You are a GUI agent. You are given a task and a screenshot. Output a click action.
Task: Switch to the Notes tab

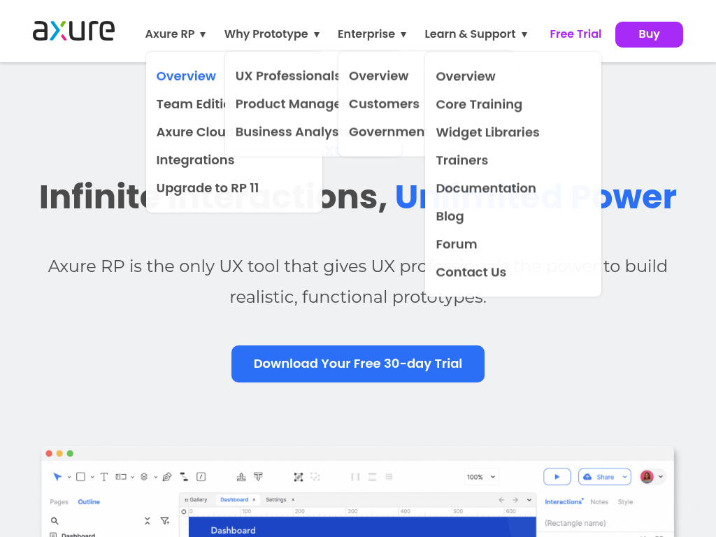(x=599, y=501)
